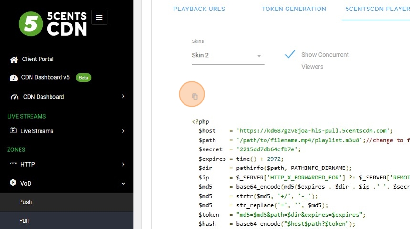This screenshot has height=229, width=410.
Task: Click the Show Concurrent Viewers label
Action: tap(325, 60)
